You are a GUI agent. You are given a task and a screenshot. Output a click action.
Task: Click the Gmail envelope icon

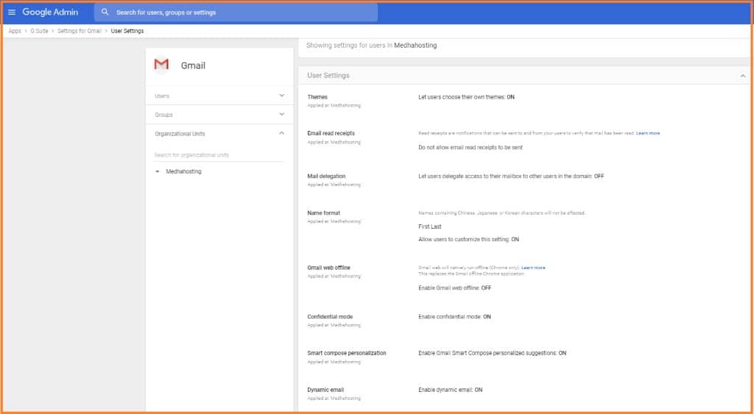click(x=161, y=65)
